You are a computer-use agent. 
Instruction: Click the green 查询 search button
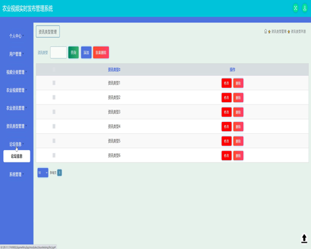click(73, 52)
